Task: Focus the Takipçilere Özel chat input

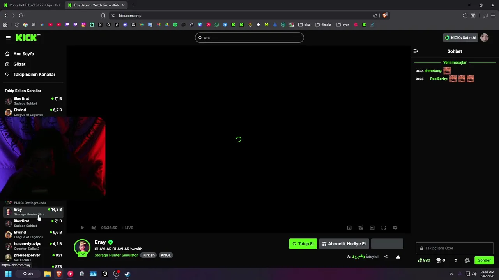Action: 455,248
